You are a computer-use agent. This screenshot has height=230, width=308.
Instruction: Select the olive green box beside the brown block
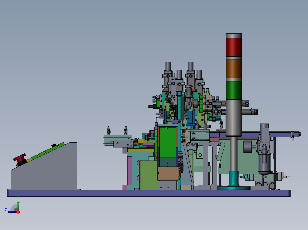(x=149, y=175)
